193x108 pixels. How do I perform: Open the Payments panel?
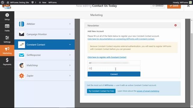pos(7,62)
